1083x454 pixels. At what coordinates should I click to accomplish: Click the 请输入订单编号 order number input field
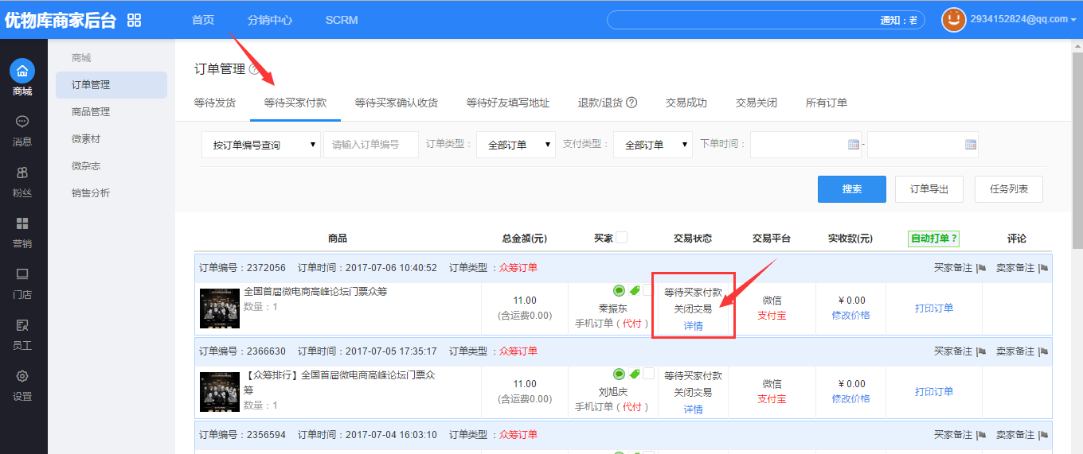[x=371, y=145]
